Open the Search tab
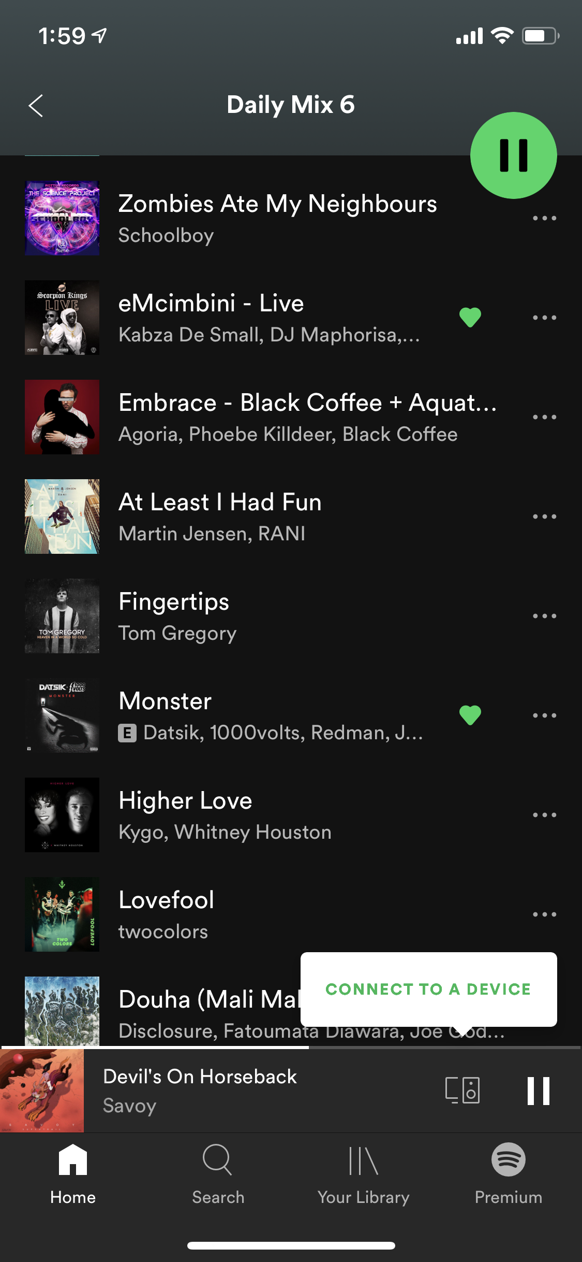582x1262 pixels. coord(218,1175)
